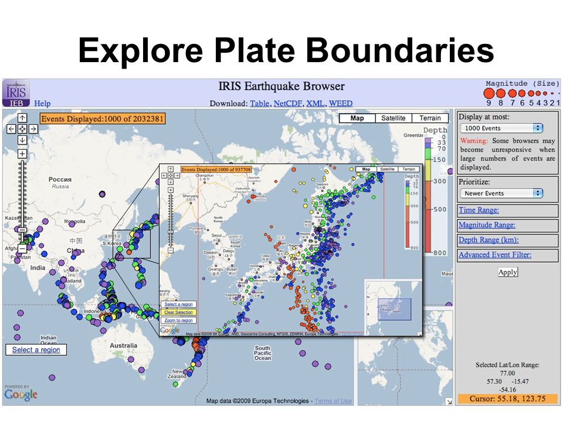Click the magnitude 7 legend circle
563x422 pixels.
click(513, 93)
